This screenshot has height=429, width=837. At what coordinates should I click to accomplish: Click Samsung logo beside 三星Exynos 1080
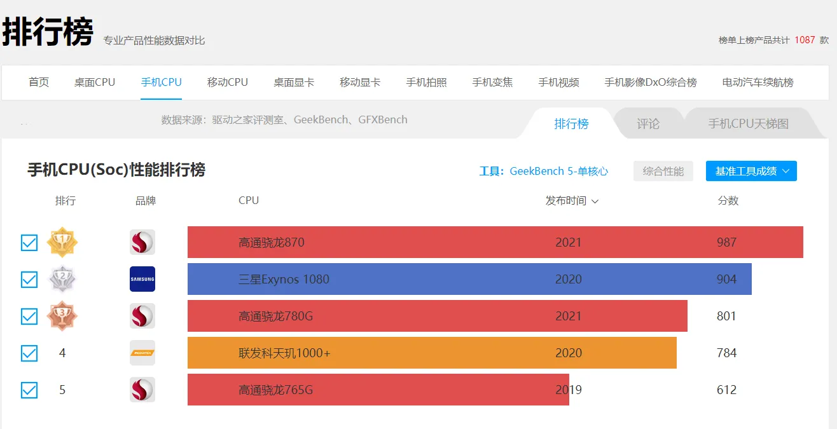142,279
